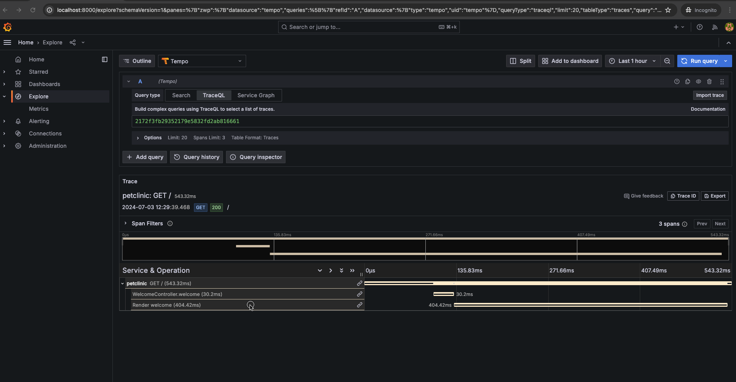The width and height of the screenshot is (736, 382).
Task: Click link icon on Render welcome span
Action: pyautogui.click(x=359, y=305)
